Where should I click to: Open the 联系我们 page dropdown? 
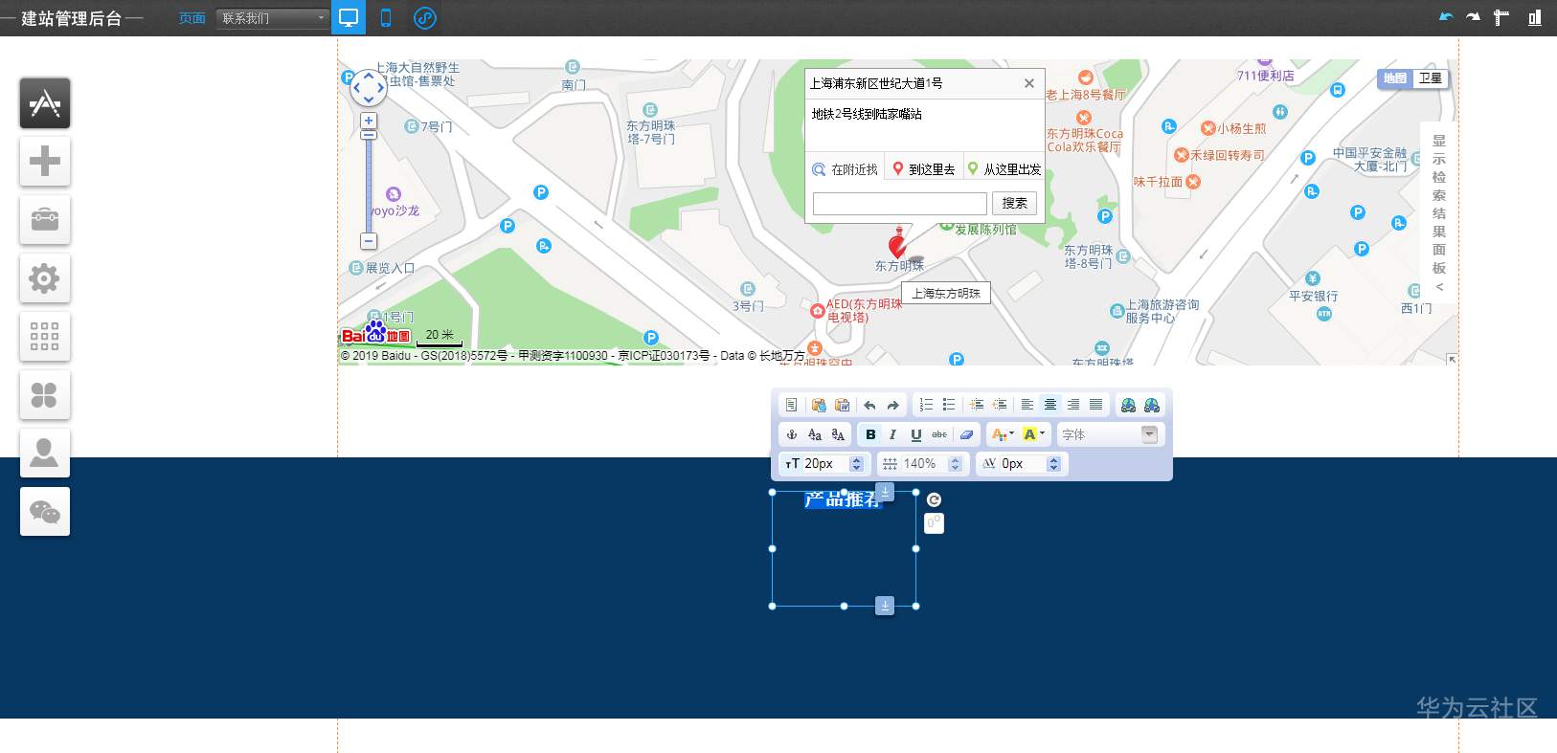pyautogui.click(x=273, y=18)
